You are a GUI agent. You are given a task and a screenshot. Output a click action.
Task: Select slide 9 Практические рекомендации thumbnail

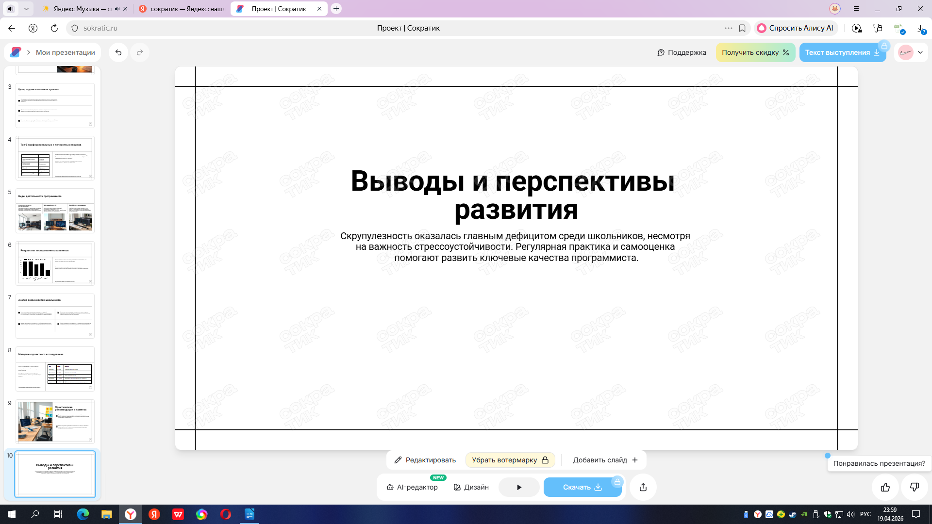point(55,421)
